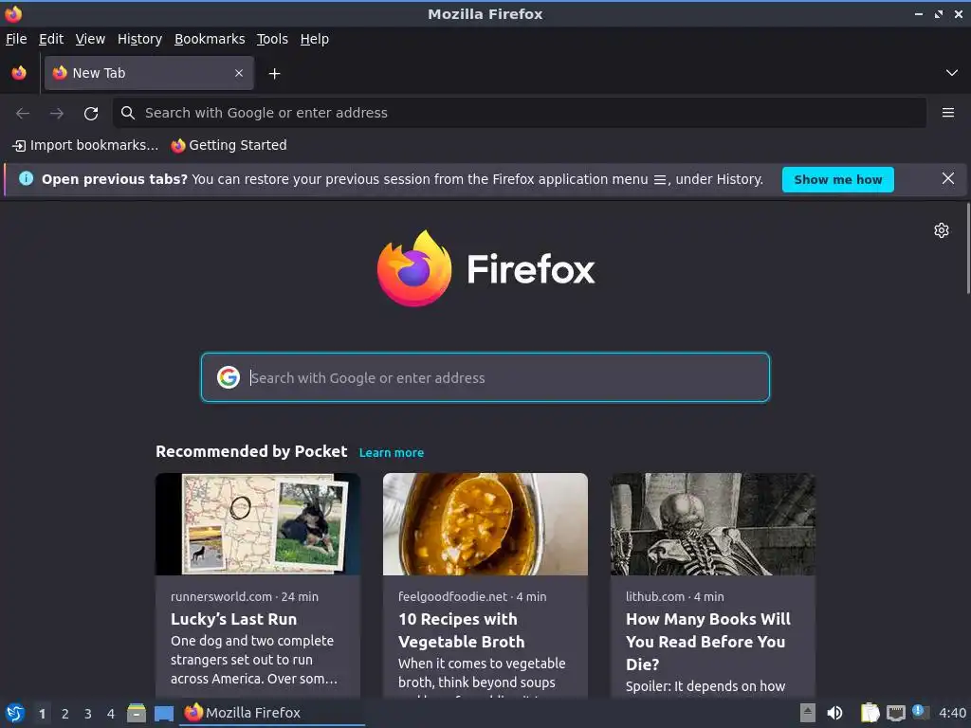Open 10 Recipes with Vegetable Broth image

point(485,524)
